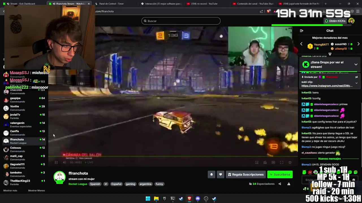
Task: Report the stream via warning triangle icon
Action: [289, 184]
